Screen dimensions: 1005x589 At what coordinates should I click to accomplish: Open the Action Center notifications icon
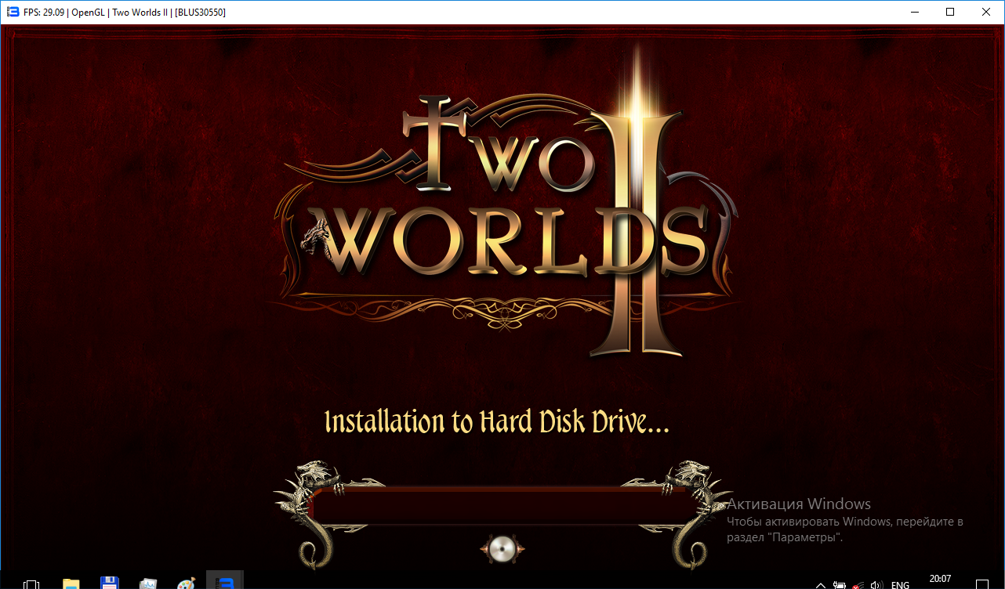pyautogui.click(x=982, y=584)
